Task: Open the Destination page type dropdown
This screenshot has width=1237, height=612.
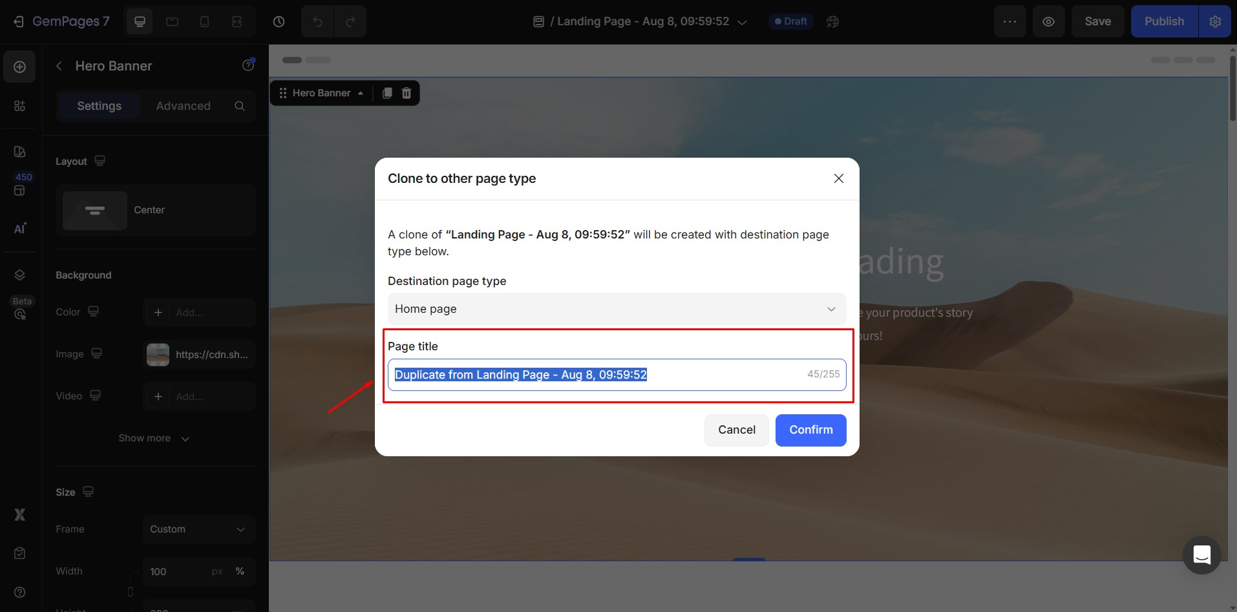Action: [x=615, y=309]
